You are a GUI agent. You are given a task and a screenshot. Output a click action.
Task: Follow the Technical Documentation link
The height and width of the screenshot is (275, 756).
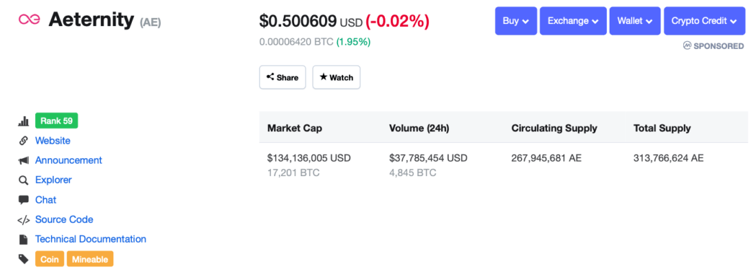pos(91,239)
